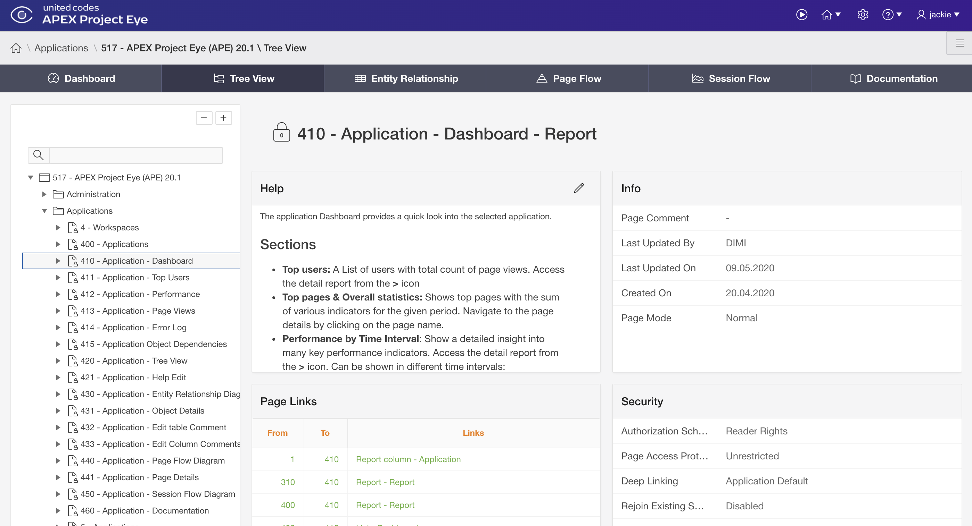Sort Page Links by To column
Viewport: 972px width, 526px height.
(325, 433)
